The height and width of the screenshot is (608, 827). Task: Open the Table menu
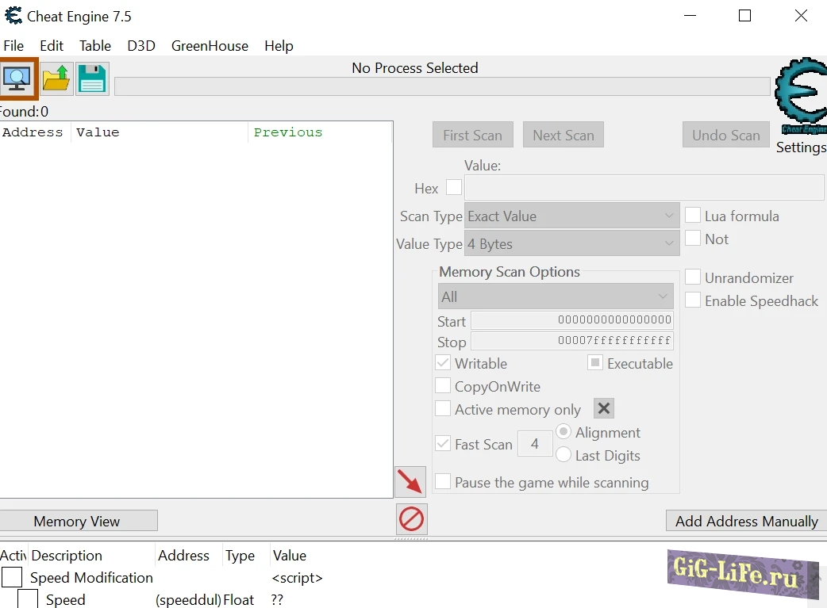click(x=95, y=46)
